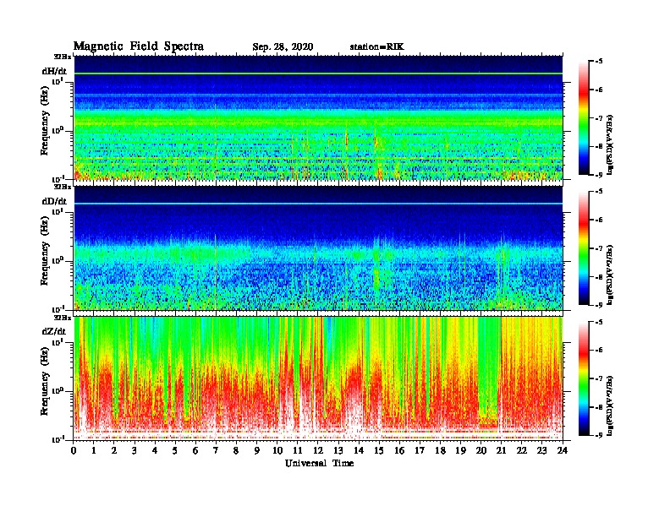670x517 pixels.
Task: Click the bright green horizontal line in dH/dt plot
Action: 318,73
